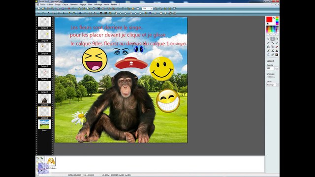Toggle the Visible checkbox for layer
The height and width of the screenshot is (177, 315).
(x=268, y=74)
